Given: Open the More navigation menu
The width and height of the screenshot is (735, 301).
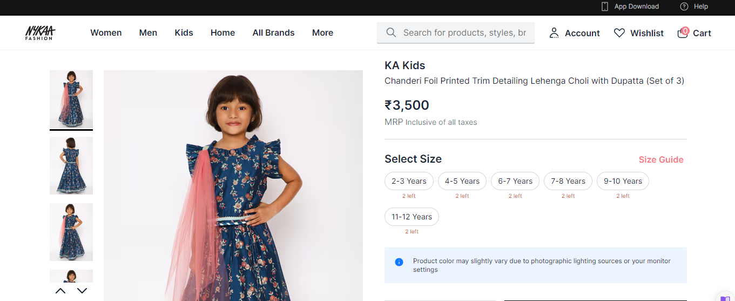Looking at the screenshot, I should 322,33.
